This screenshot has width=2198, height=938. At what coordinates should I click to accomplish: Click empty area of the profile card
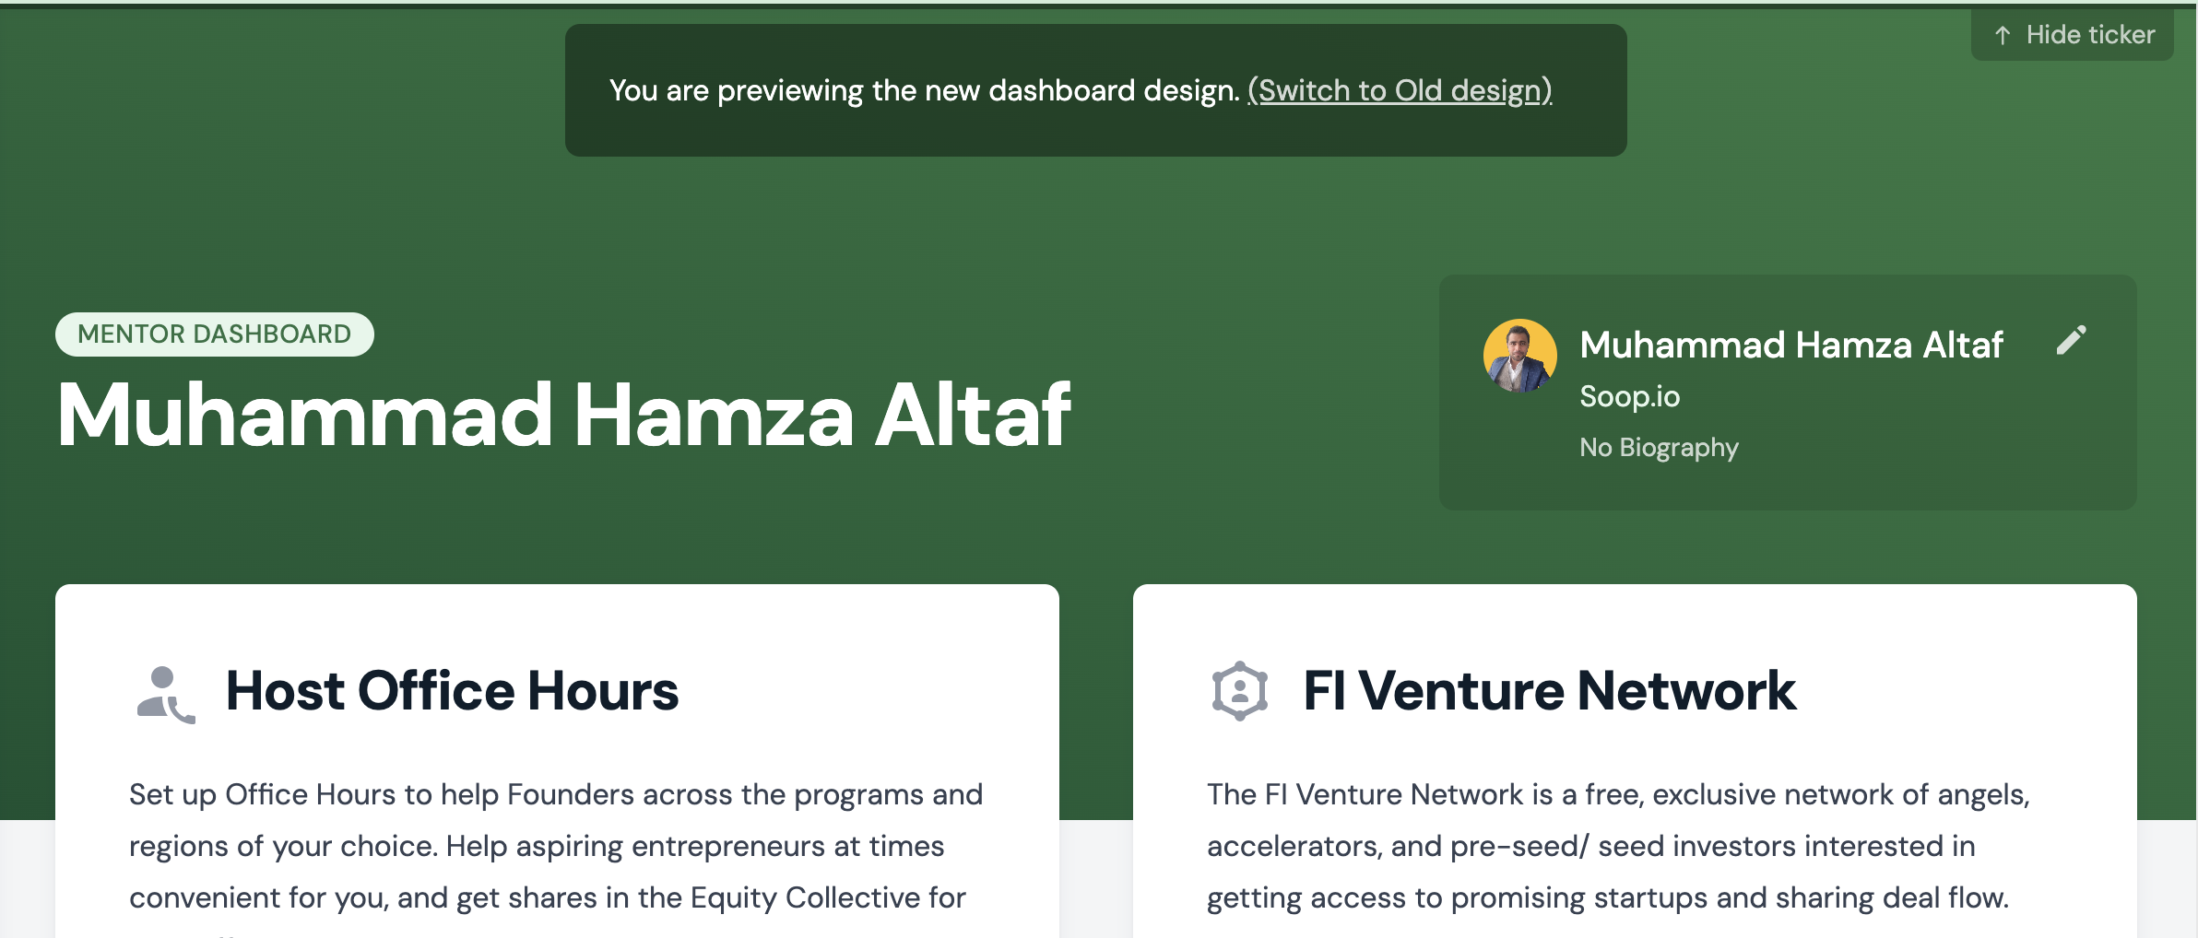1936,461
